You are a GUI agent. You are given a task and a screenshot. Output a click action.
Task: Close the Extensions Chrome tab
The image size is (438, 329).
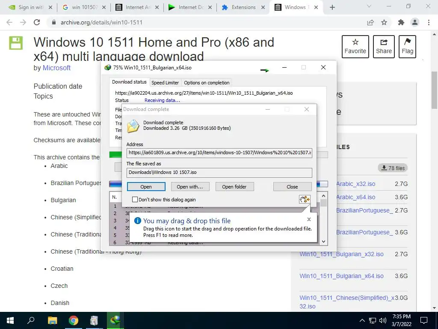[263, 7]
